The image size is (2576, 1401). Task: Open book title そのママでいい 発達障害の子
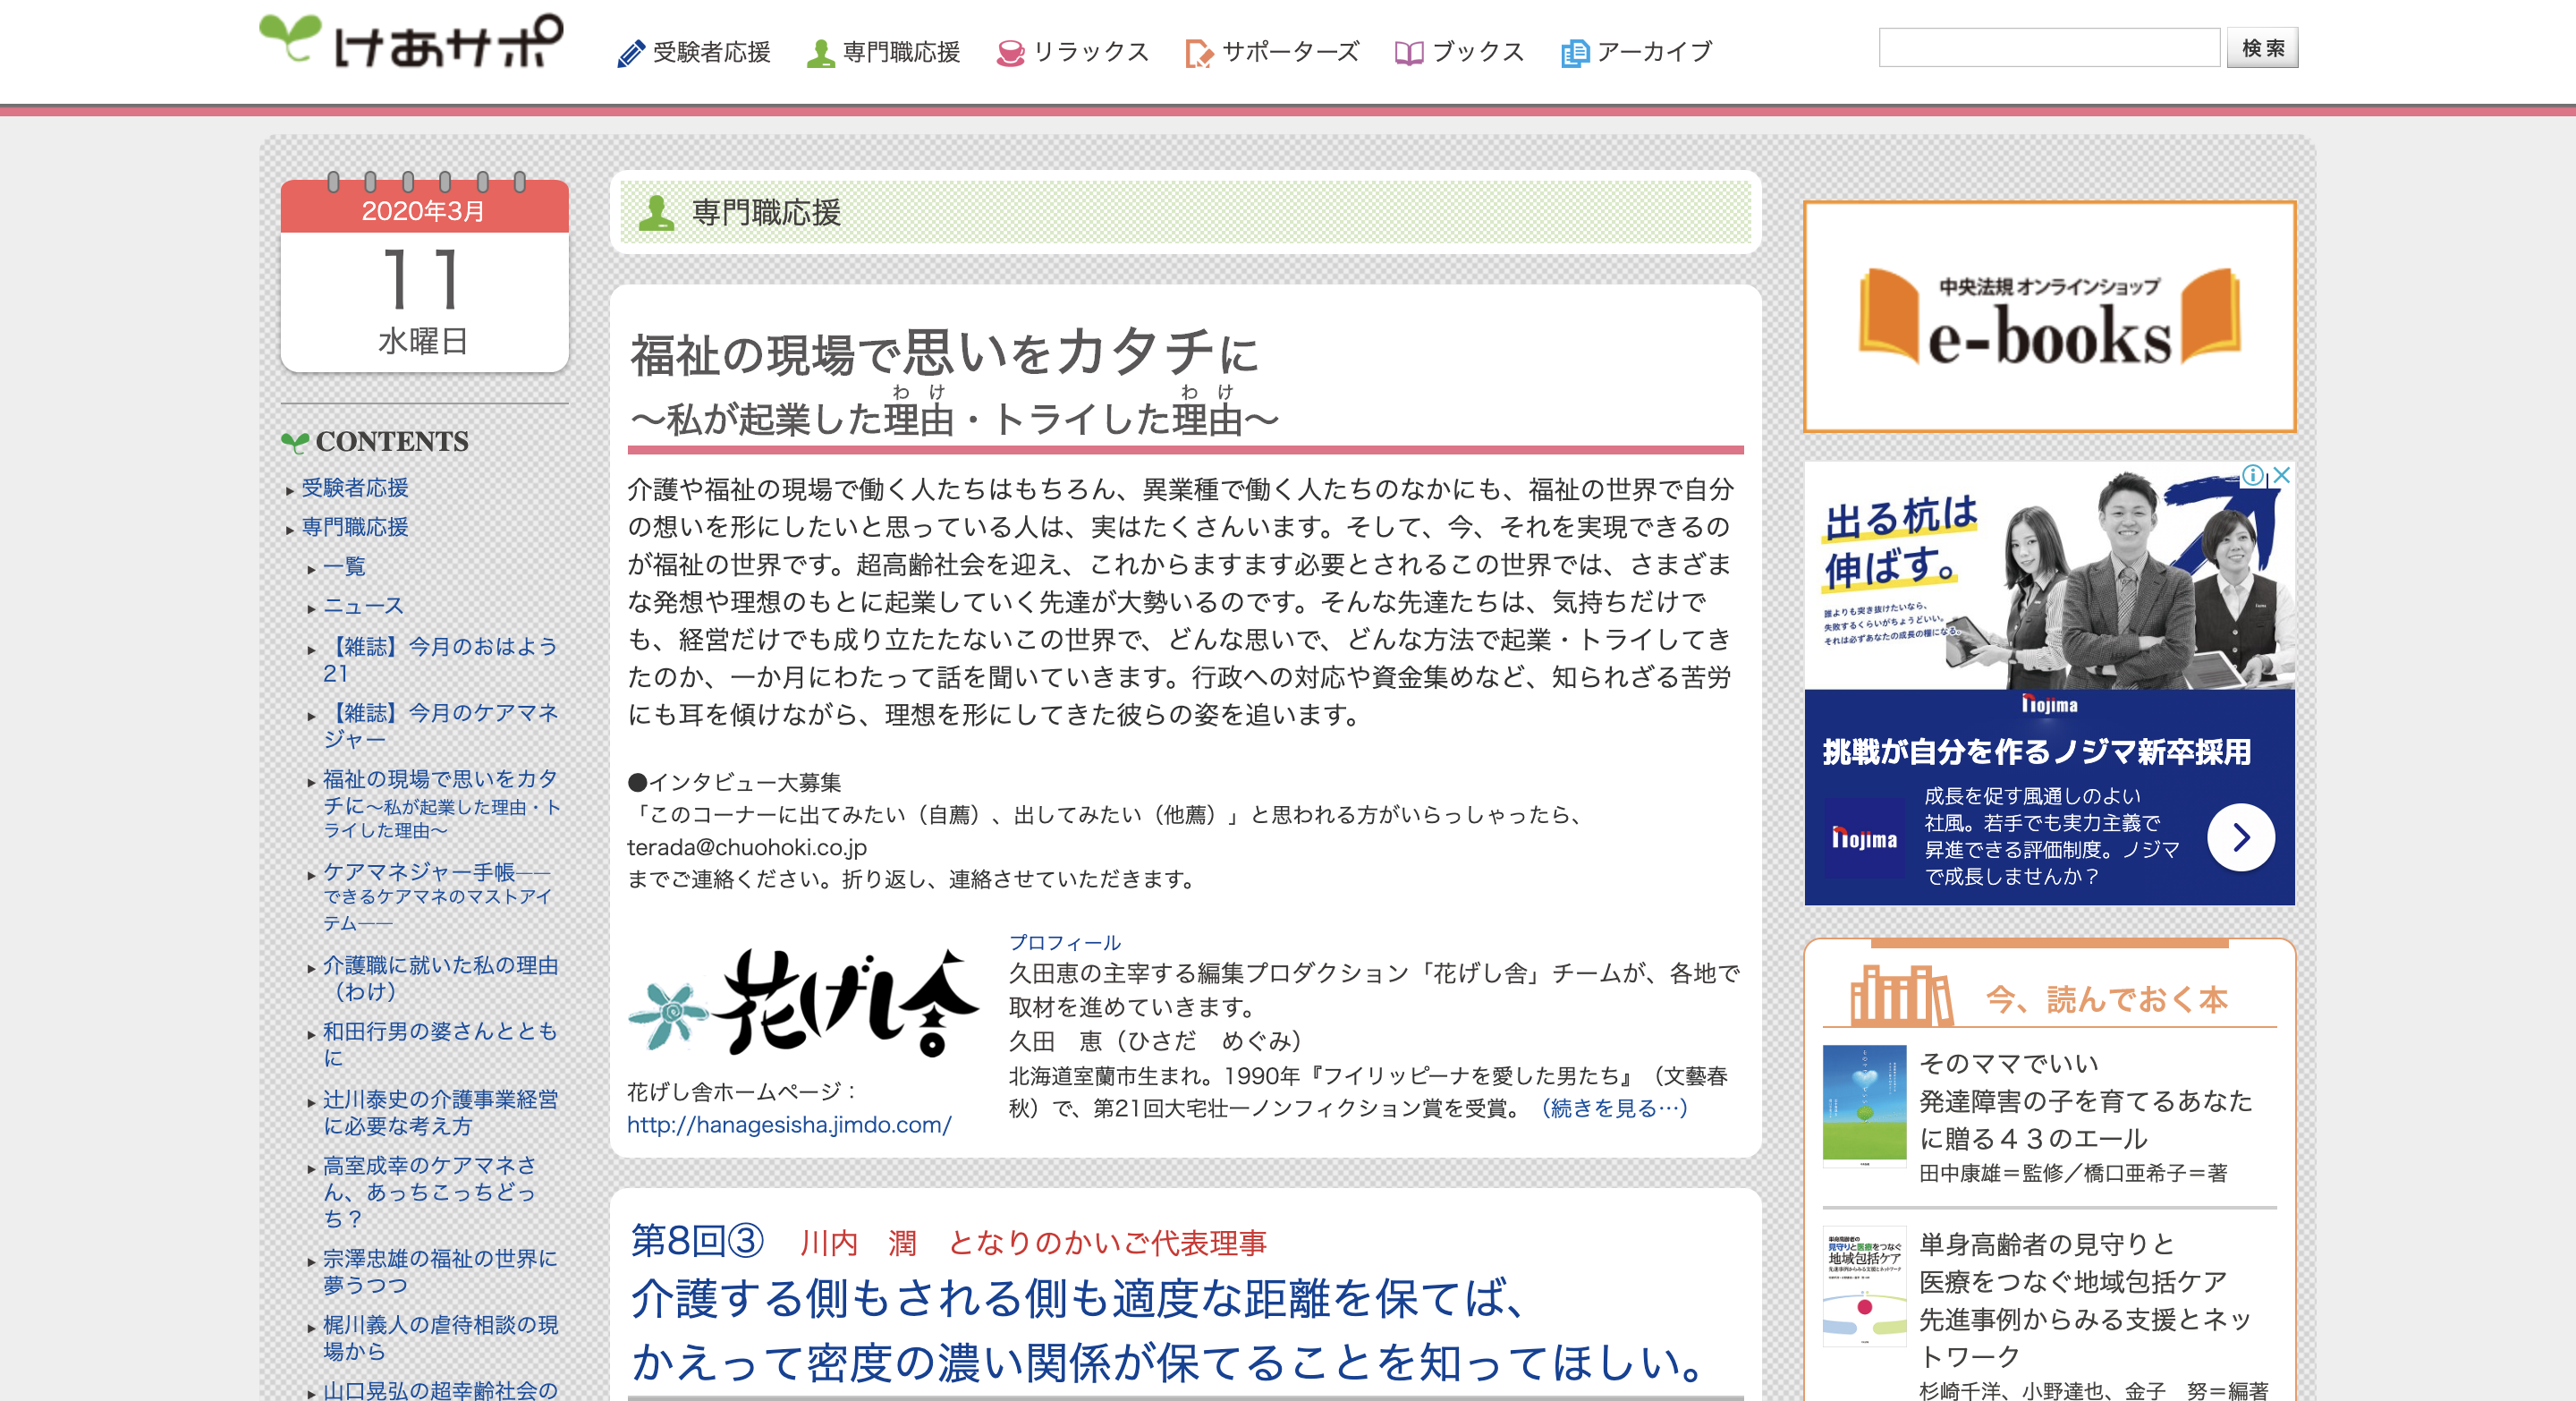coord(2085,1101)
